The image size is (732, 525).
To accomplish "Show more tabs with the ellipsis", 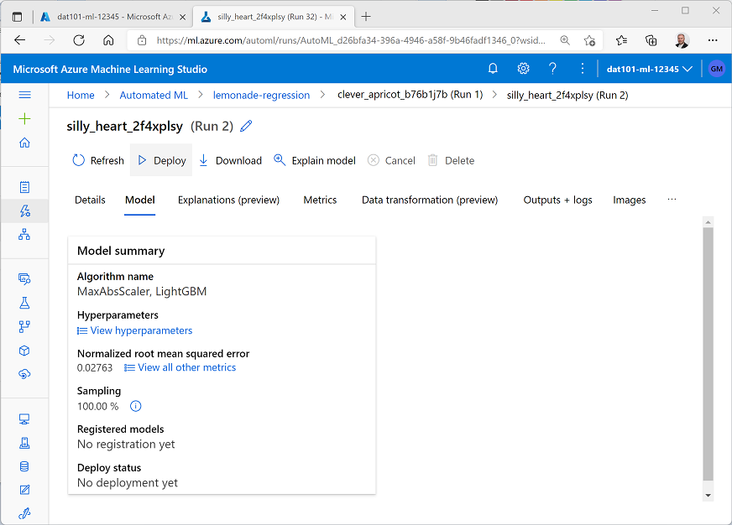I will 672,200.
